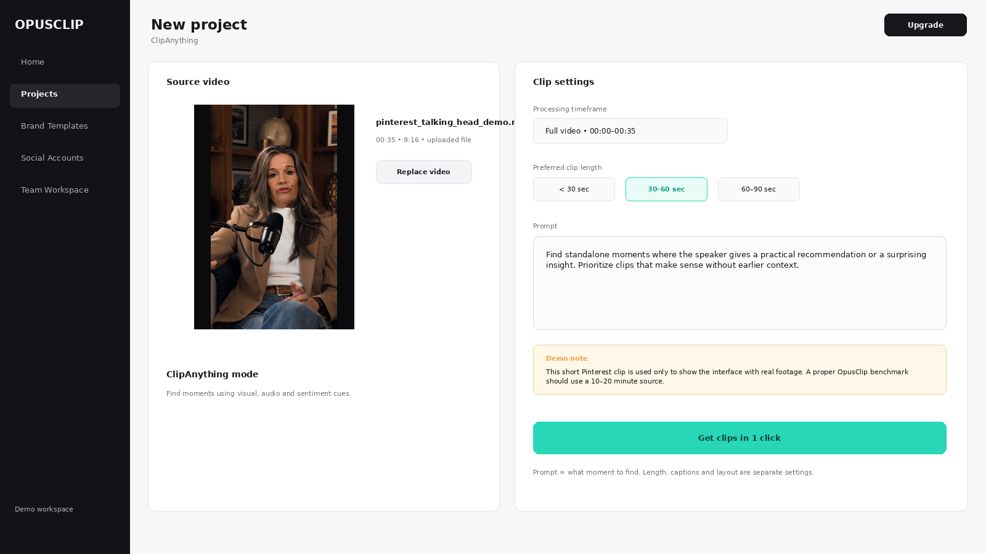The width and height of the screenshot is (986, 554).
Task: Click the source video thumbnail
Action: click(274, 217)
